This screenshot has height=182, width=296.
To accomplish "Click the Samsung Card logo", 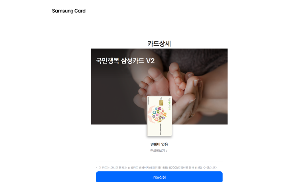I will (x=69, y=11).
